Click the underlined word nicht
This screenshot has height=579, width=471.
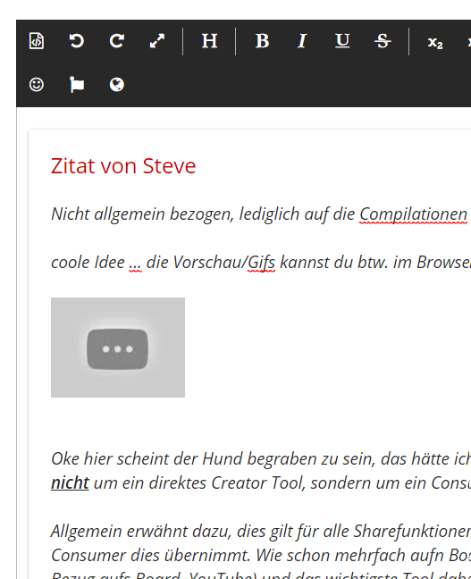pos(71,482)
